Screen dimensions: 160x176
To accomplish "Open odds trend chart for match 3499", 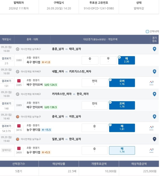I will coord(151,150).
